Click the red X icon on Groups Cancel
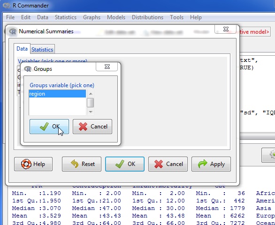The height and width of the screenshot is (225, 275). [x=83, y=127]
